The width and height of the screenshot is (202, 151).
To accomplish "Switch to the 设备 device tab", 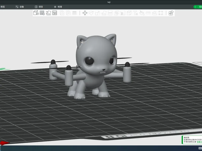I will pos(20,7).
